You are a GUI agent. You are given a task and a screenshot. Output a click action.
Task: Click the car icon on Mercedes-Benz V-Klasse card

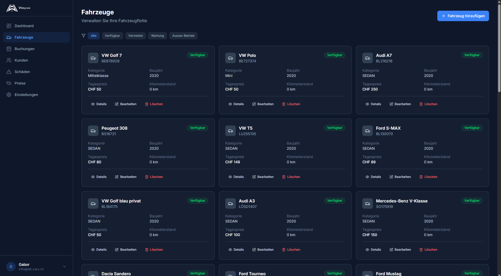click(368, 204)
